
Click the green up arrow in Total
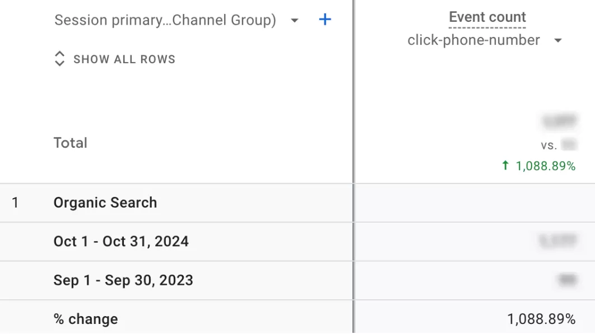point(505,165)
